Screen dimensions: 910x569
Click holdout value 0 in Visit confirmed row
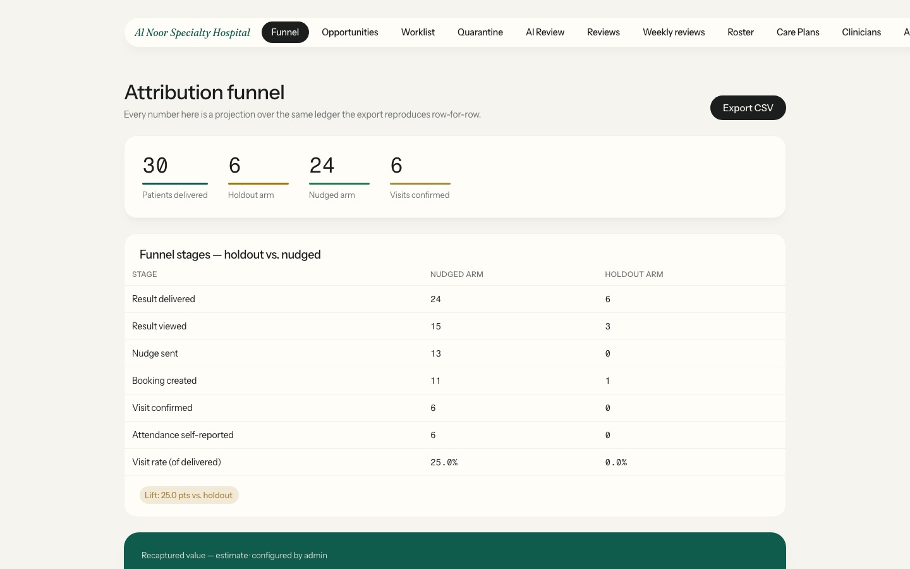coord(608,408)
